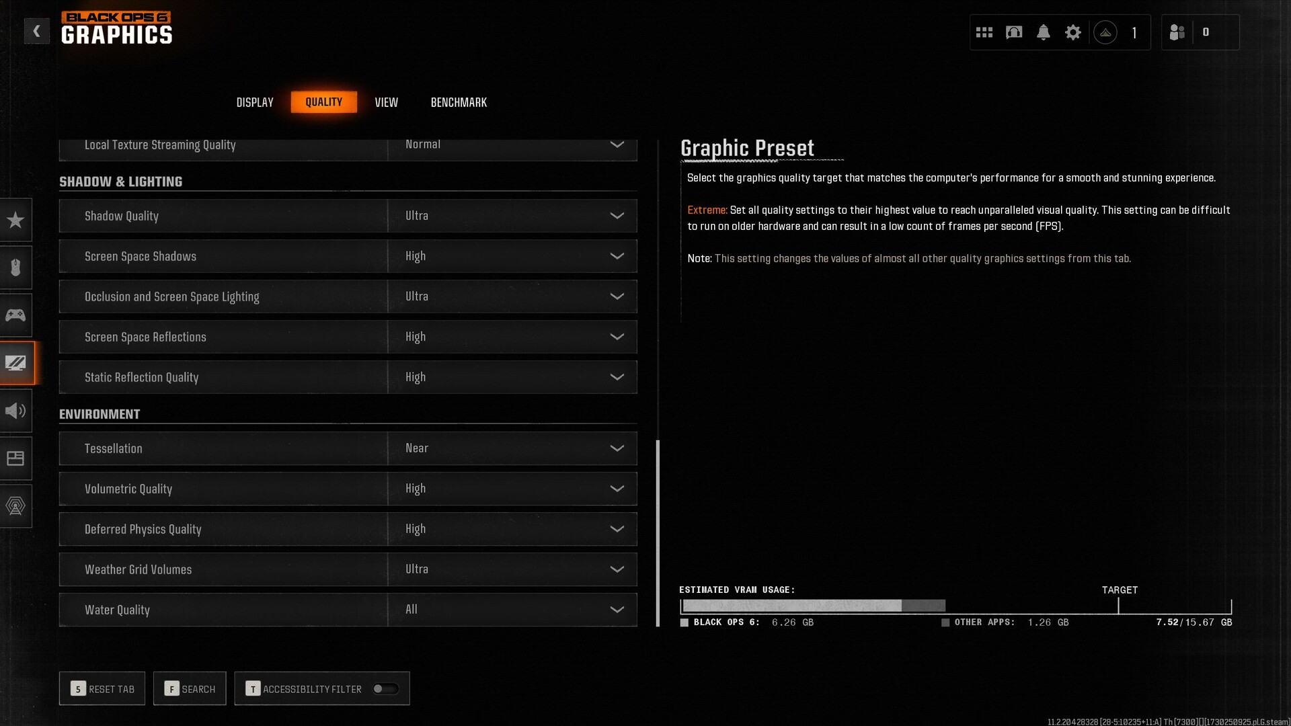Open the headquarters emblem icon in header
Viewport: 1291px width, 726px height.
pyautogui.click(x=1014, y=32)
